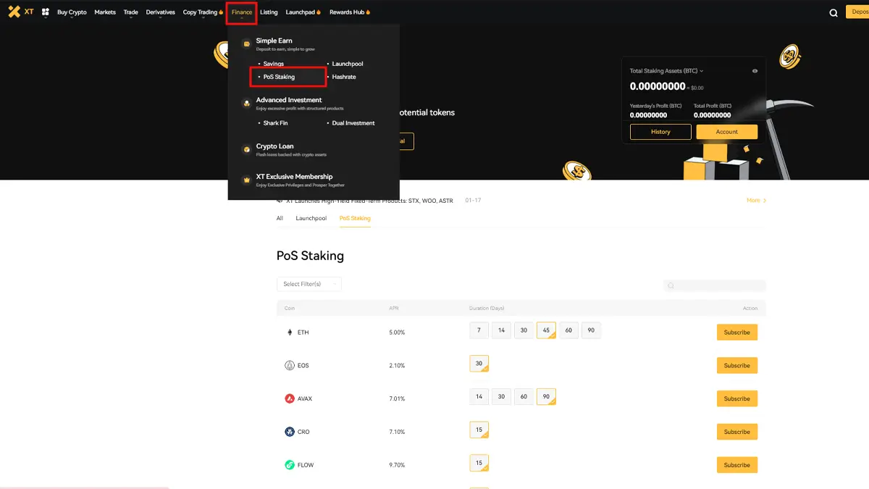Viewport: 869px width, 489px height.
Task: Open the Markets page from the header
Action: tap(105, 12)
